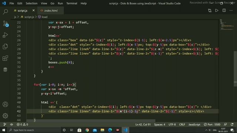Open the database view in activity bar

tap(5, 69)
